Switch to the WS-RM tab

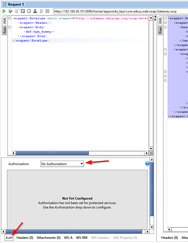click(x=82, y=238)
